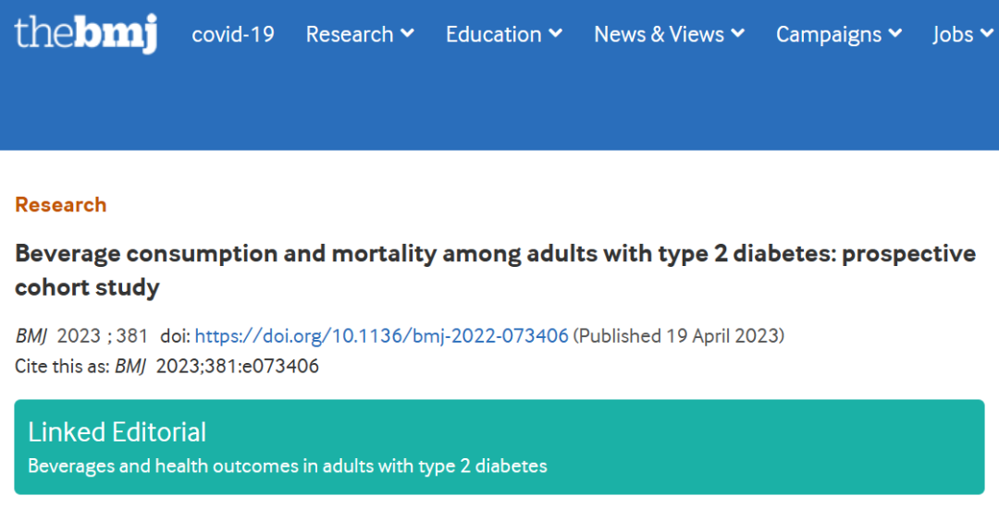
Task: Select the Campaigns menu label
Action: 829,34
